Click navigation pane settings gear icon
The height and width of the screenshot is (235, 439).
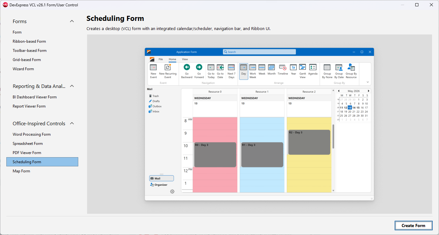point(172,191)
